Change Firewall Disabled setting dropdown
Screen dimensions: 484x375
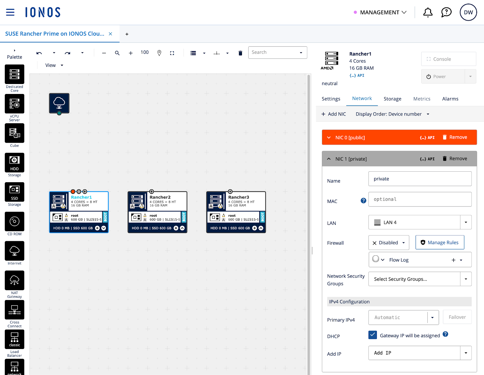coord(389,243)
